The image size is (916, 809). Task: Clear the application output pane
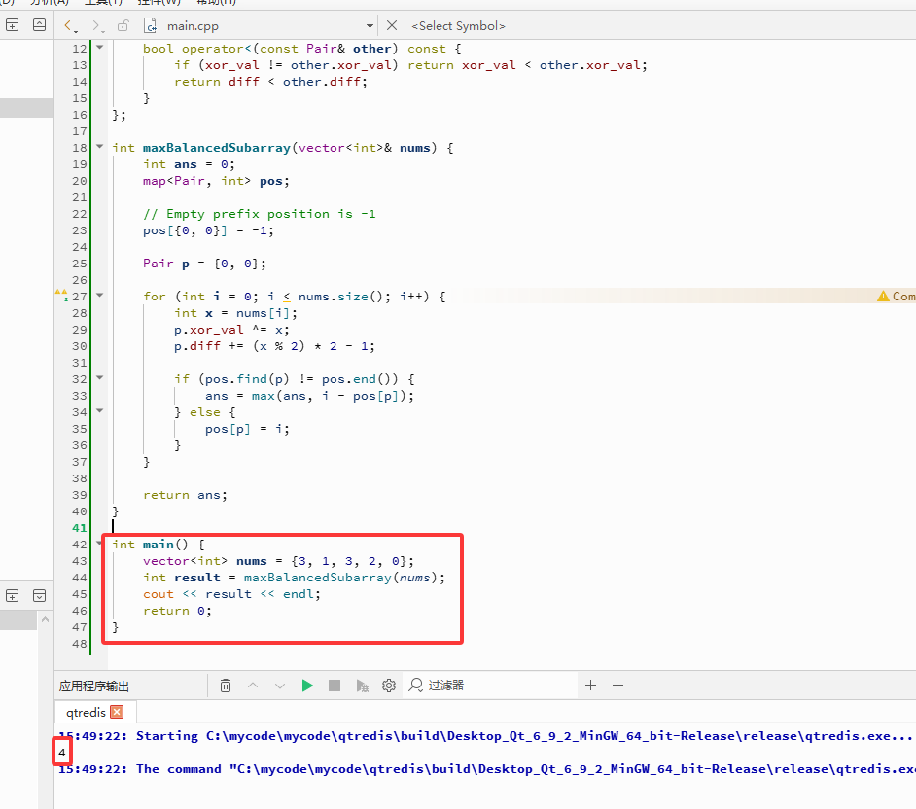tap(226, 686)
